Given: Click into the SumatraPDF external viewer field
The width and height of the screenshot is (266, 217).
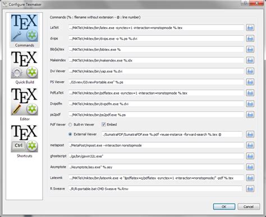Looking at the screenshot, I should pos(172,134).
